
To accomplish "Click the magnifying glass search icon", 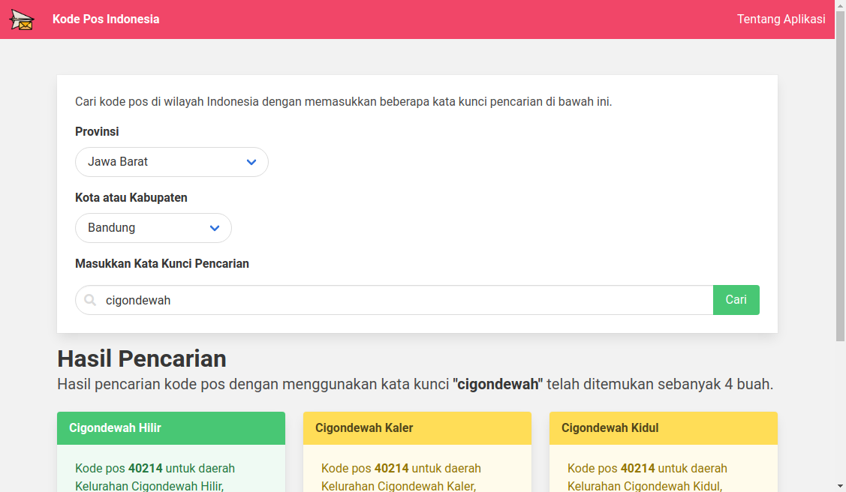I will [89, 300].
